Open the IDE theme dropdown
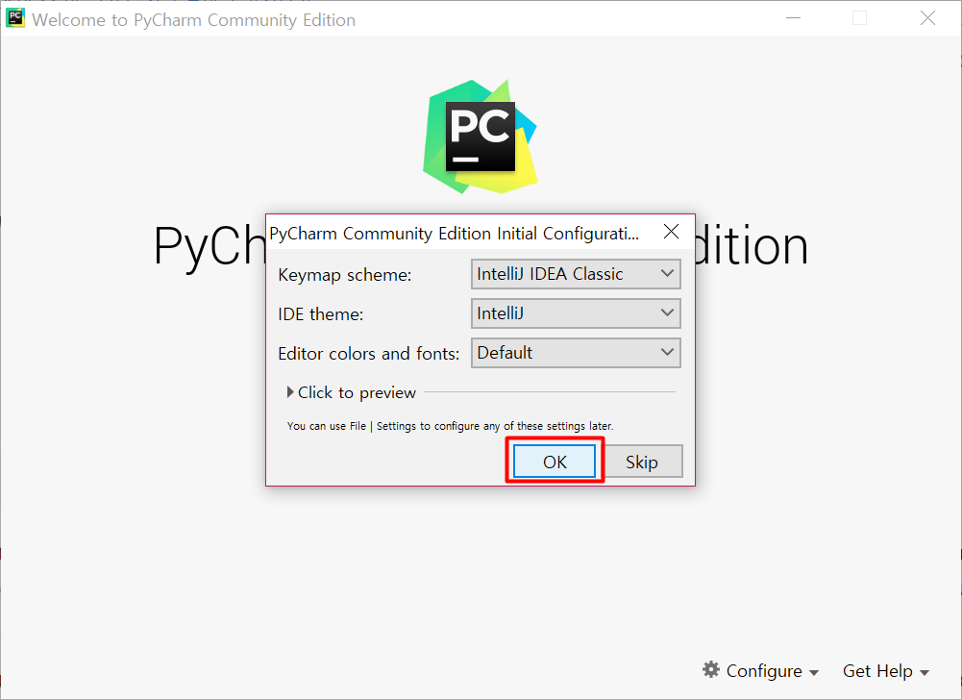The image size is (962, 700). [x=576, y=313]
